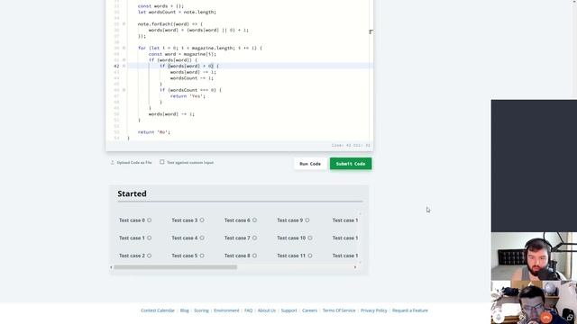
Task: Fold the if (wordsCount === 0) block
Action: [124, 90]
